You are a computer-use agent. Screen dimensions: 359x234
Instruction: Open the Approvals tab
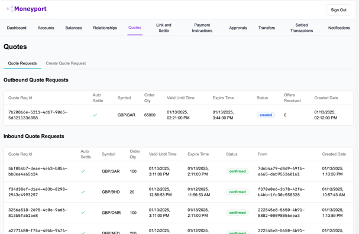(x=238, y=28)
